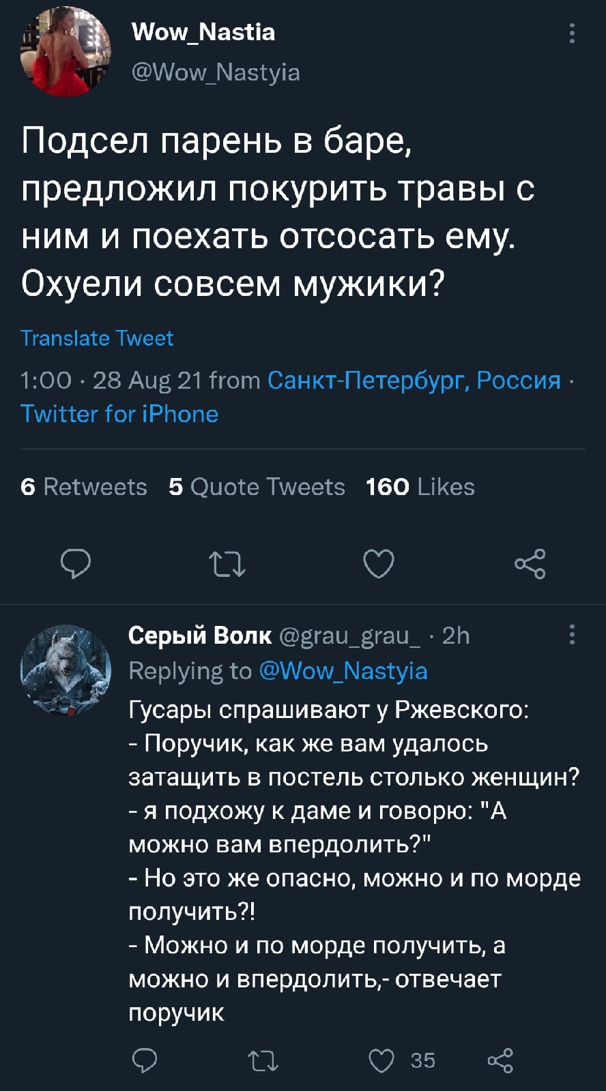Reply to Серый Волк's comment
The image size is (606, 1091).
(145, 1060)
